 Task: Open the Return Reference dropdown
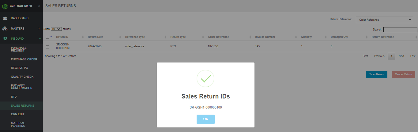[x=384, y=20]
